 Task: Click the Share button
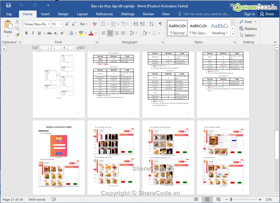point(267,14)
